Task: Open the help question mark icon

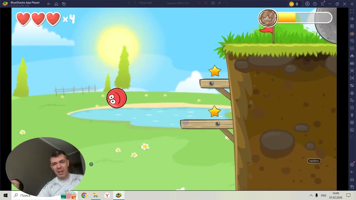Action: (x=315, y=4)
